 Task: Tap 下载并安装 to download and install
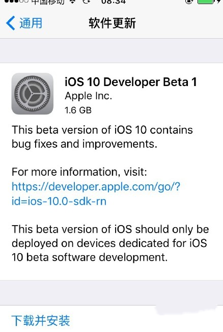pos(40,321)
